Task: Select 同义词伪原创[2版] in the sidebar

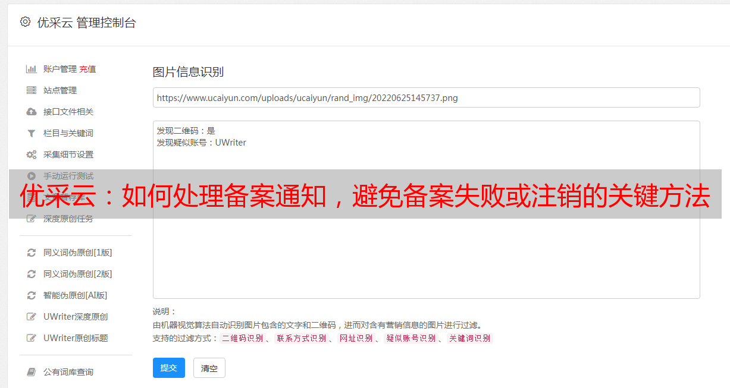Action: [78, 274]
